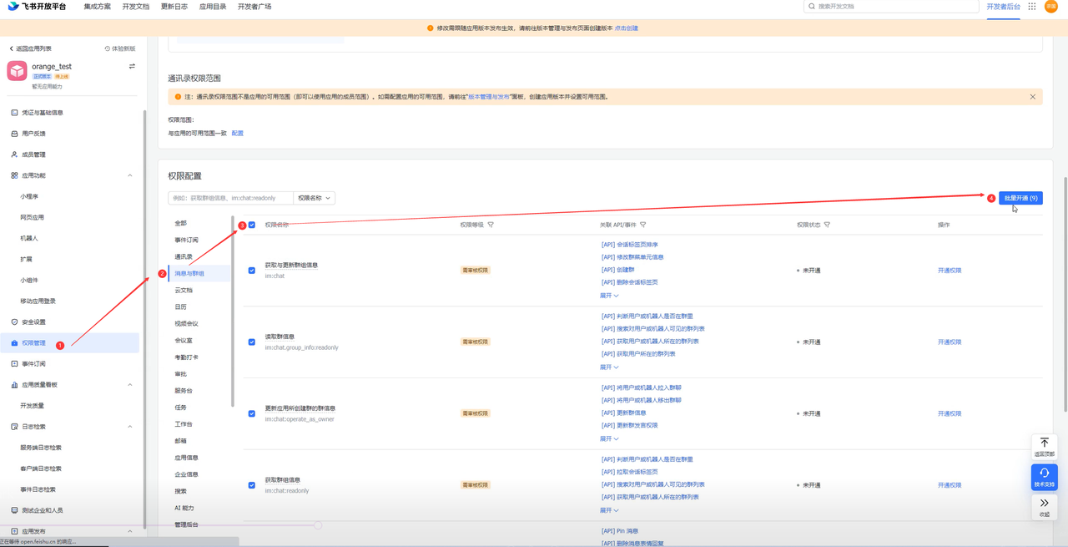Click the 用户反馈 sidebar icon
Viewport: 1068px width, 547px height.
click(x=14, y=134)
